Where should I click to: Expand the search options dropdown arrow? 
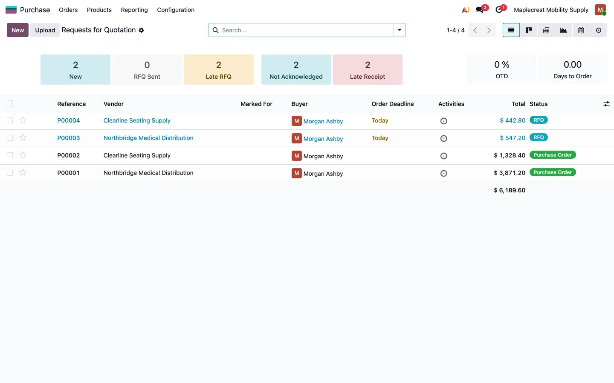tap(400, 30)
